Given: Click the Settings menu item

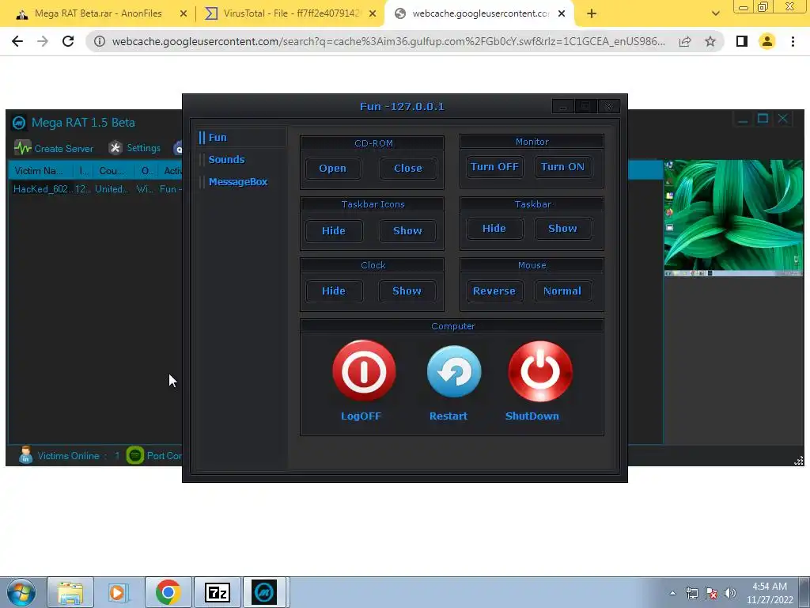Looking at the screenshot, I should [134, 148].
